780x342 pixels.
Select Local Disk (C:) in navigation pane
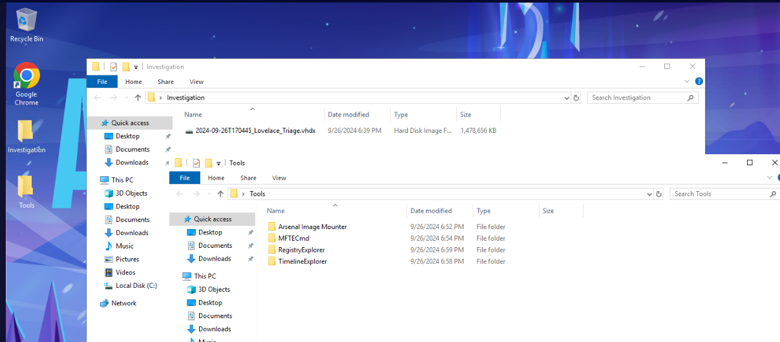(136, 286)
